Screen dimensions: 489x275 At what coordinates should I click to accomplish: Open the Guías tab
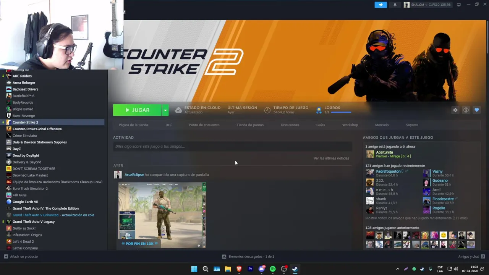coord(321,125)
